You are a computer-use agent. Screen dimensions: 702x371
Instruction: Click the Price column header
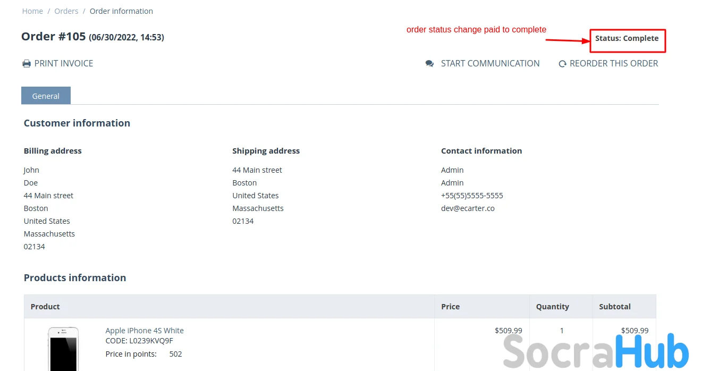pyautogui.click(x=450, y=307)
